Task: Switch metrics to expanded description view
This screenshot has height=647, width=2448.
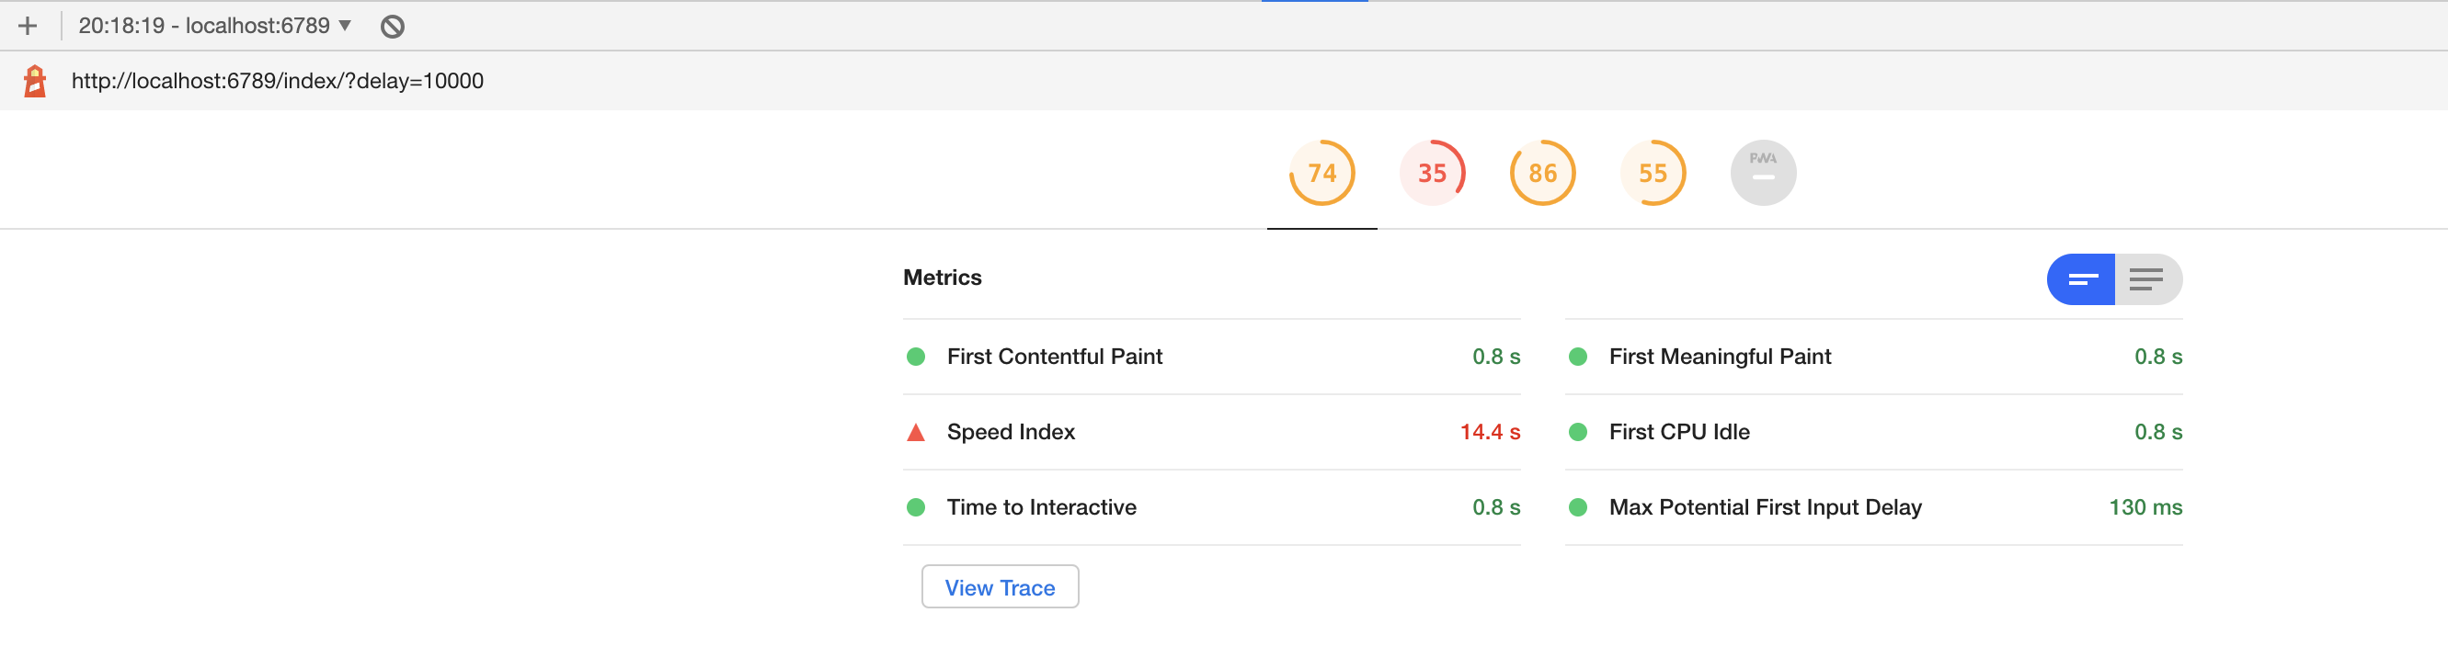Action: 2146,279
